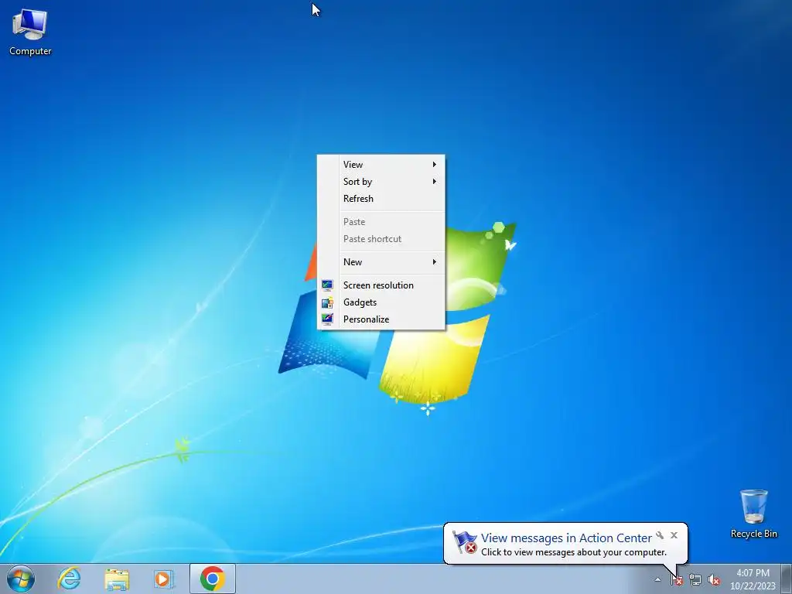The image size is (792, 594).
Task: Close the Action Center notification balloon
Action: tap(674, 535)
